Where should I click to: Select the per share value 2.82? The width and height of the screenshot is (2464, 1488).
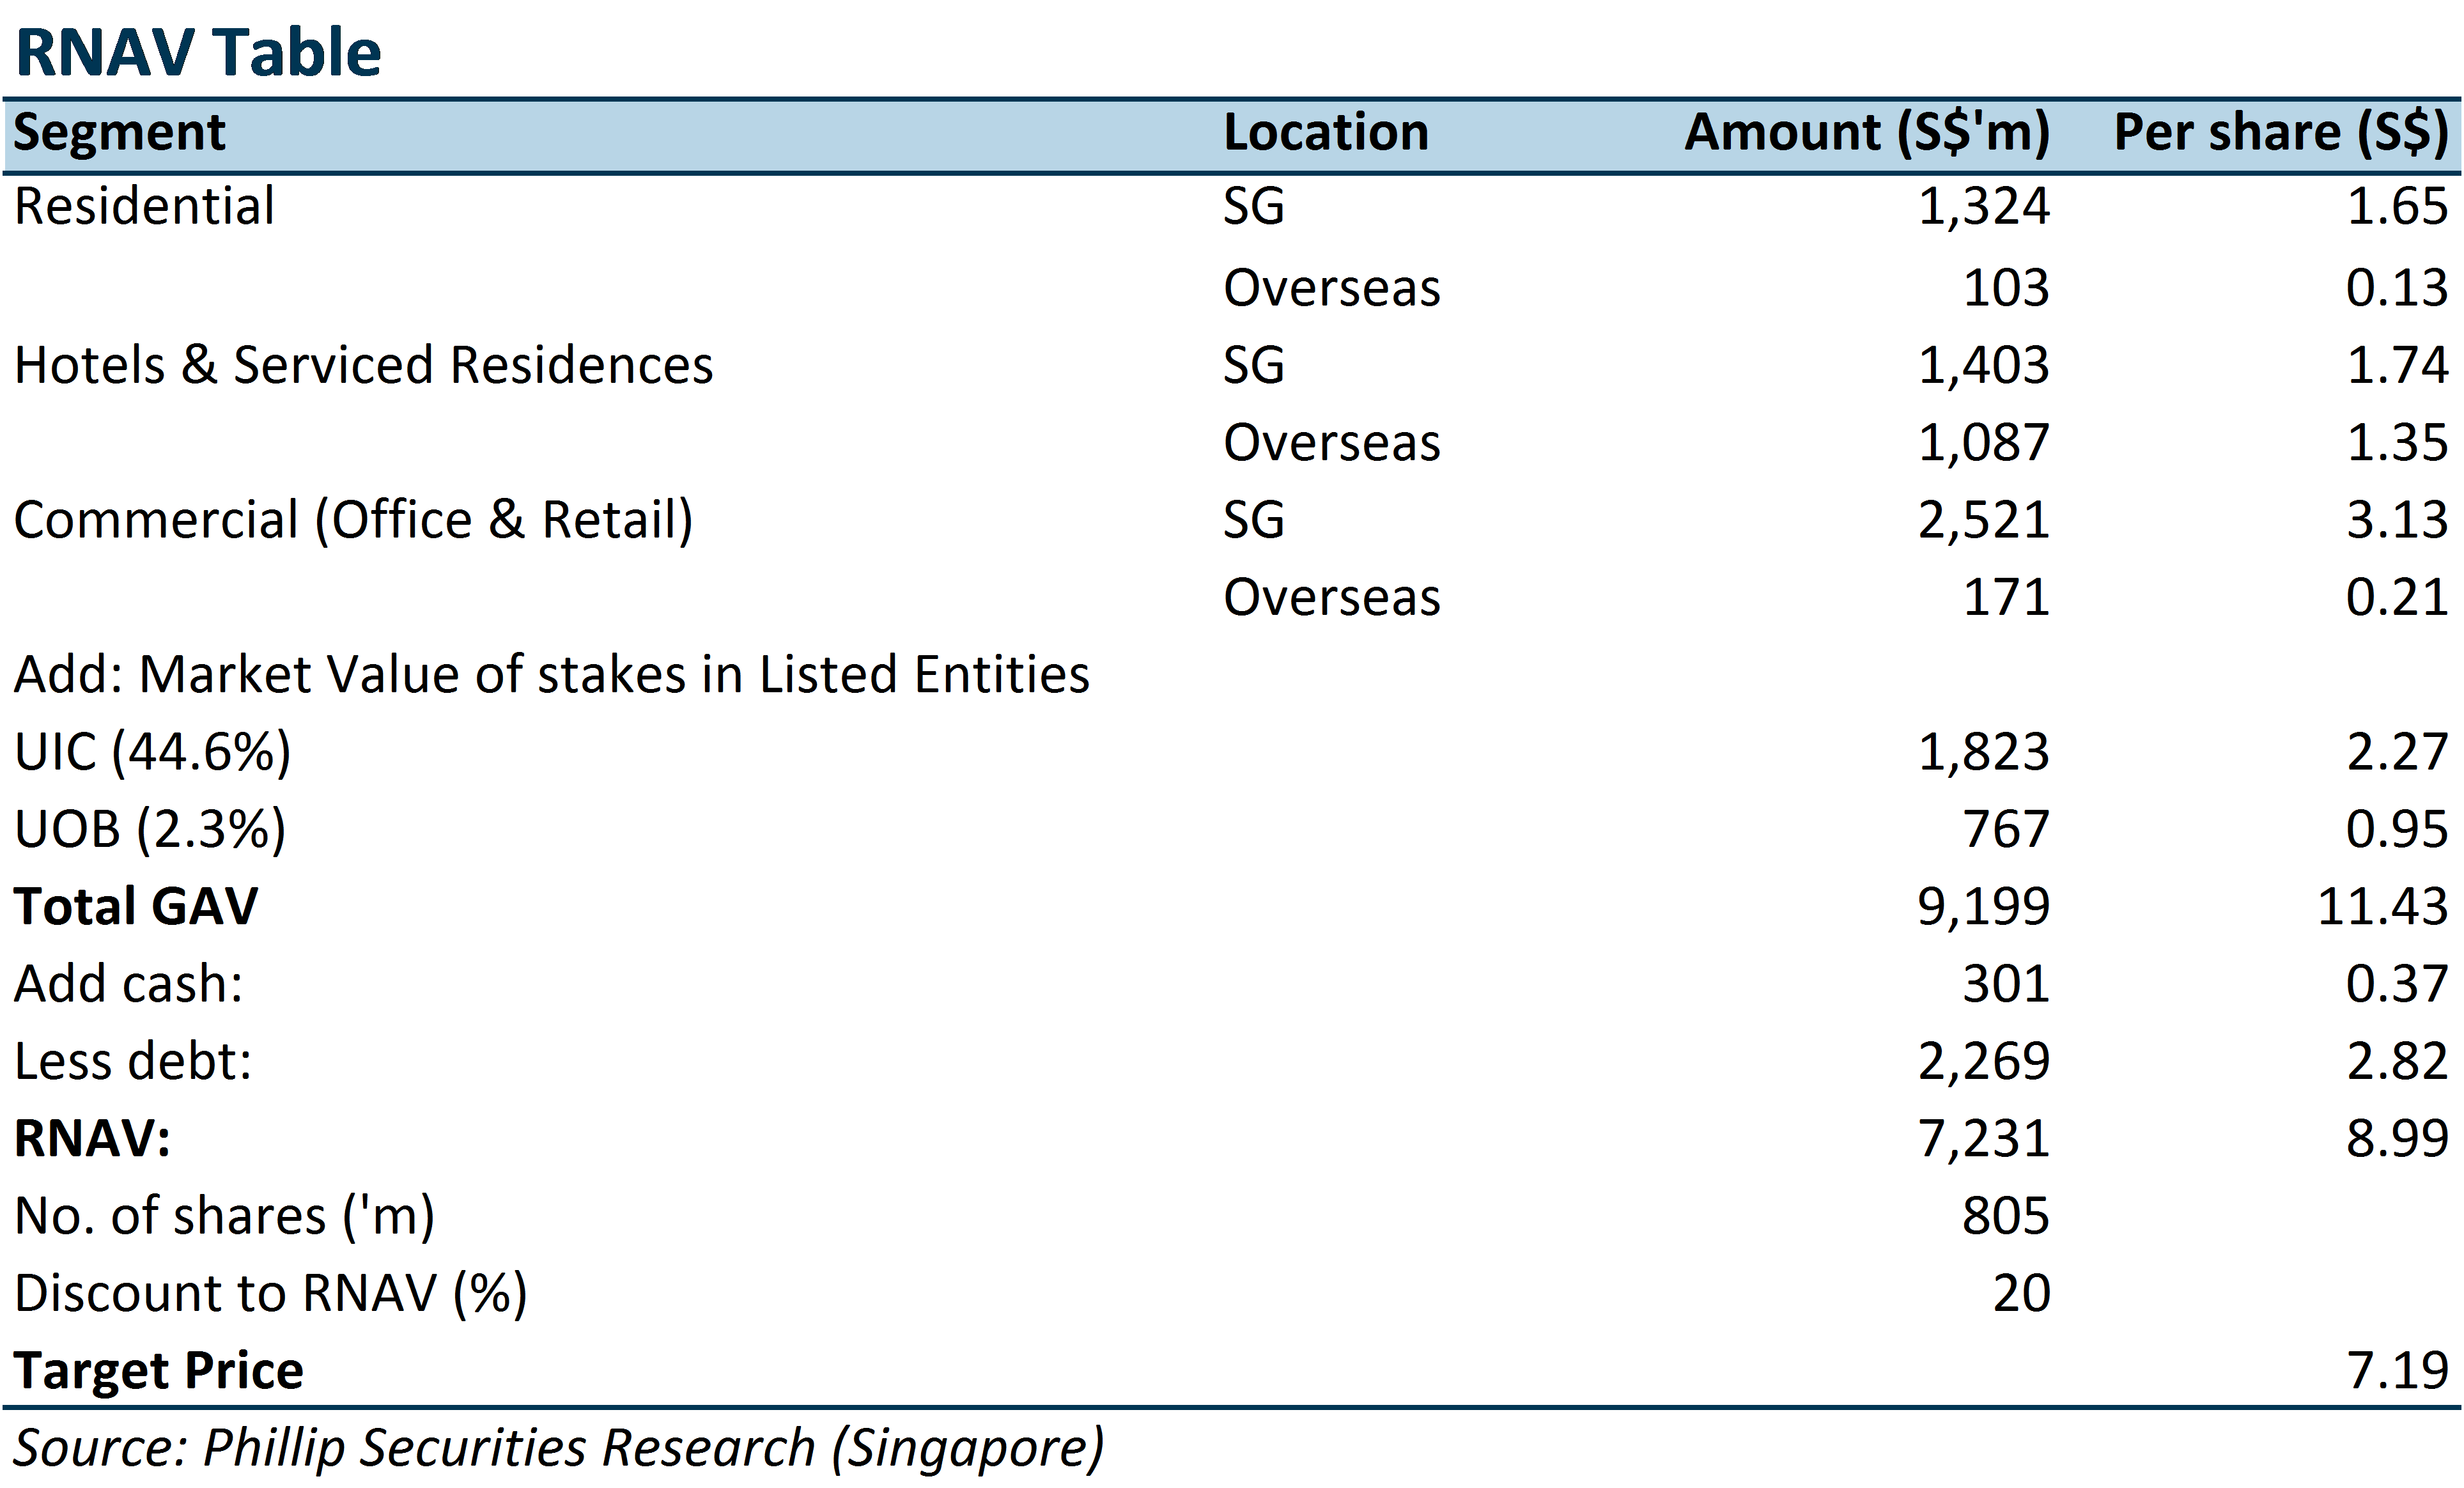[2398, 1061]
